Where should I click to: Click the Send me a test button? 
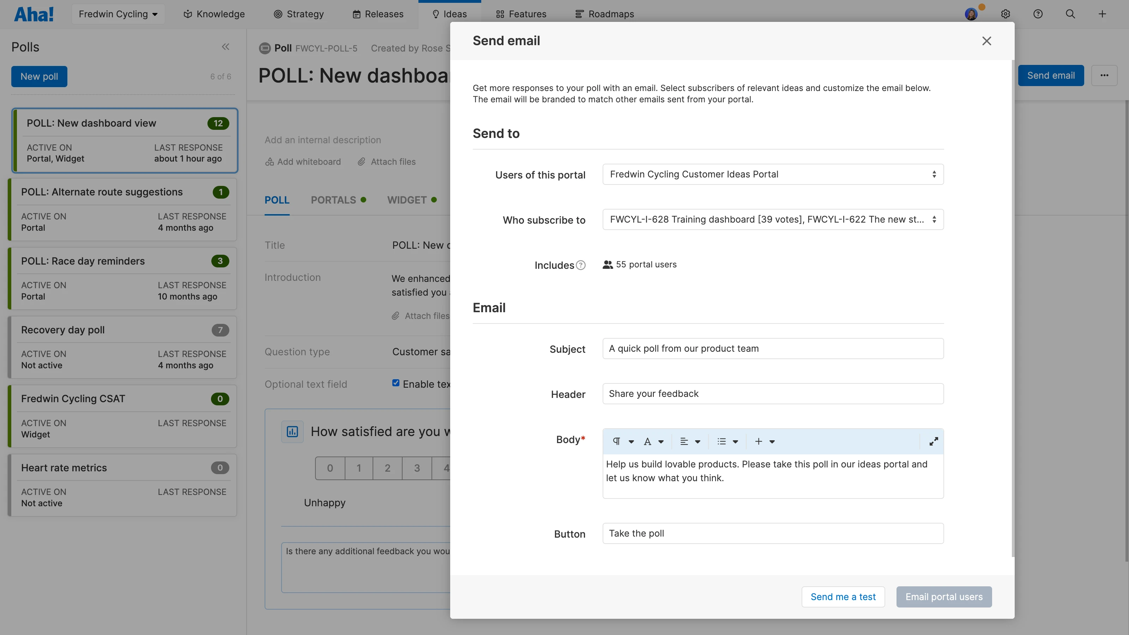[843, 597]
